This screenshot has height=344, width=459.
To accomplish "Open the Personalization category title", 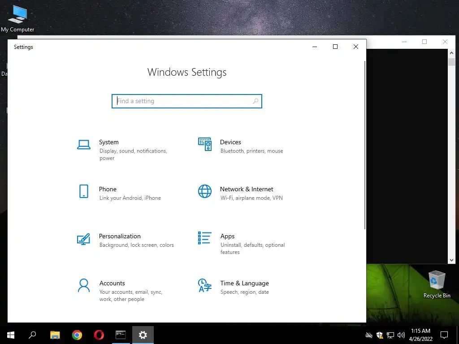I will [120, 236].
